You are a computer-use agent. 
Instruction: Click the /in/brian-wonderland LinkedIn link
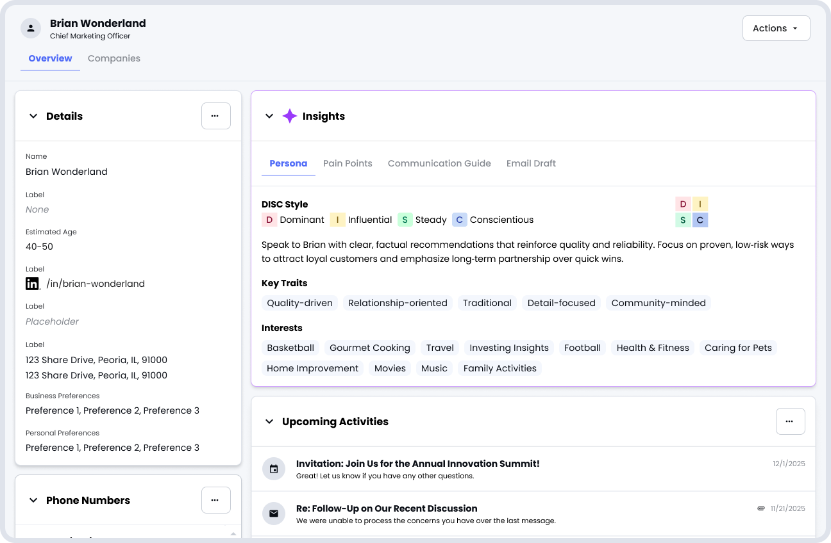pyautogui.click(x=96, y=284)
